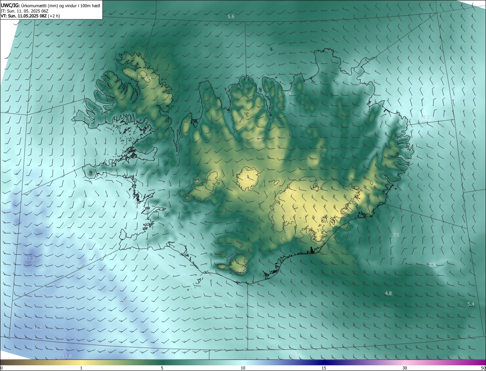Click the 9.5 value label on the map
The image size is (486, 371).
click(x=296, y=354)
